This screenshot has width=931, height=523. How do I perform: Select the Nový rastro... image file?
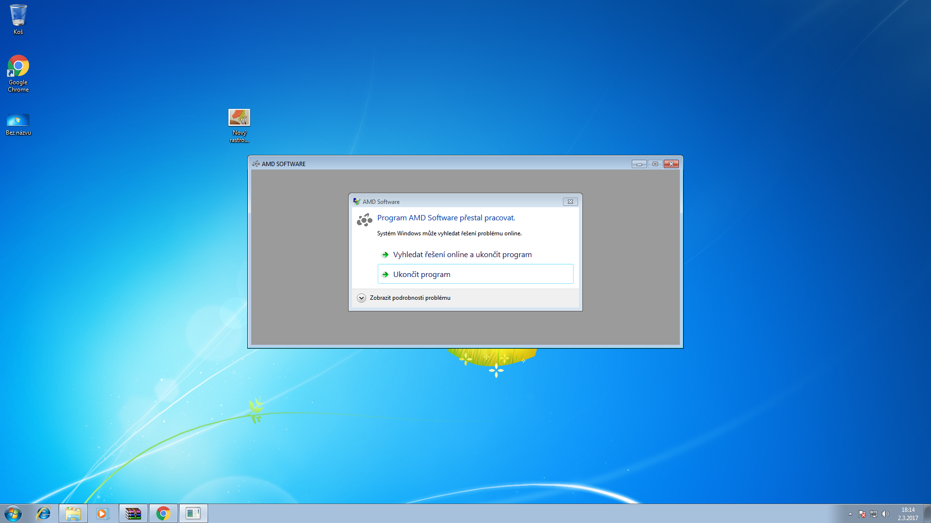tap(239, 126)
